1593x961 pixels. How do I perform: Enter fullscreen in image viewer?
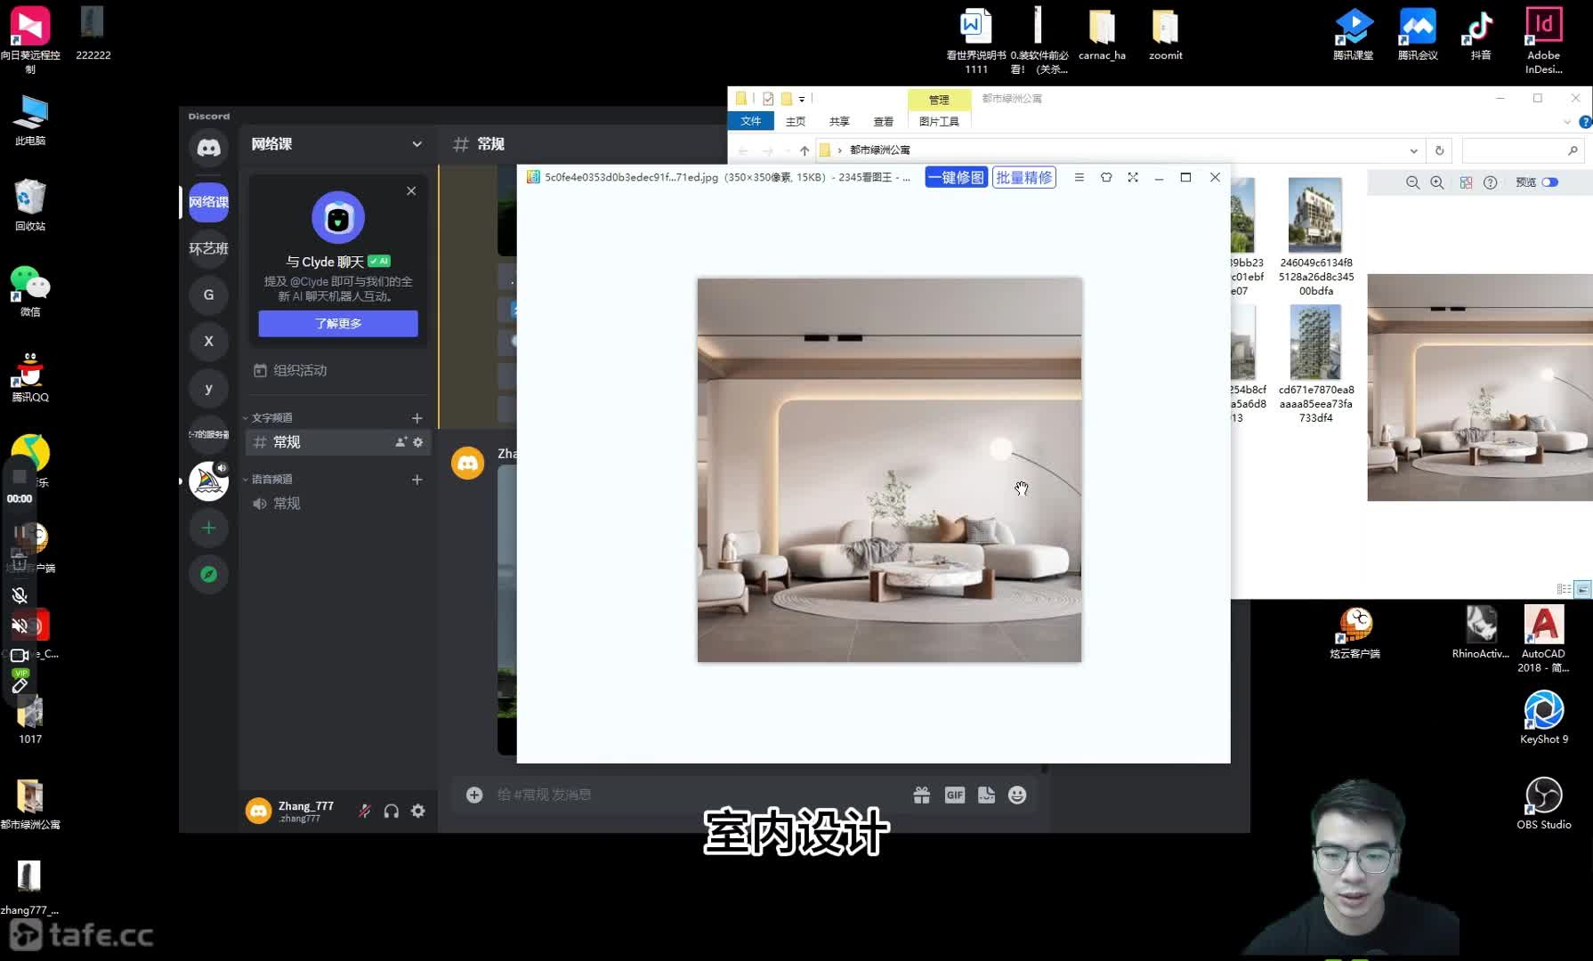coord(1133,177)
